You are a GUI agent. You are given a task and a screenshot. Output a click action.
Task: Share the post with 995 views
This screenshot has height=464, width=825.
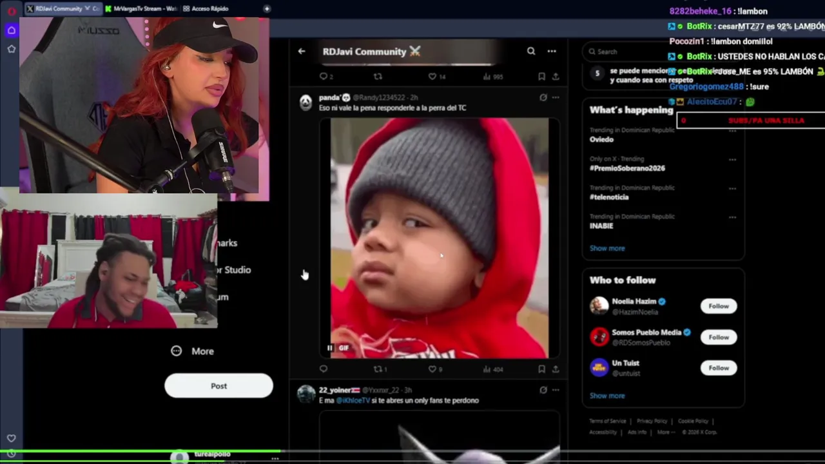pos(556,76)
